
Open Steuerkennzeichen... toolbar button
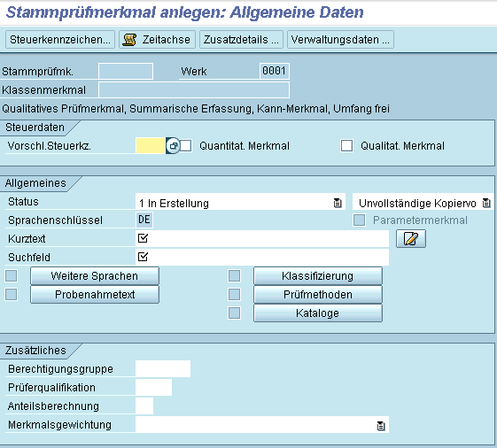60,40
